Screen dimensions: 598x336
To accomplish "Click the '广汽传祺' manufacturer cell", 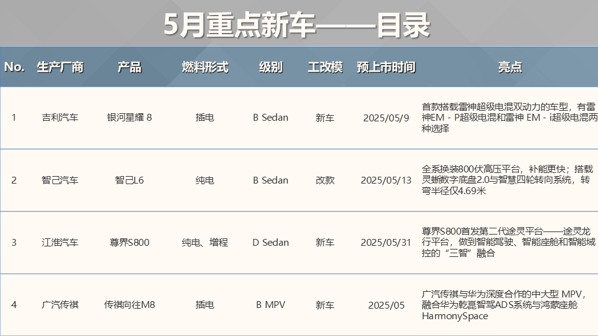I will (x=60, y=305).
